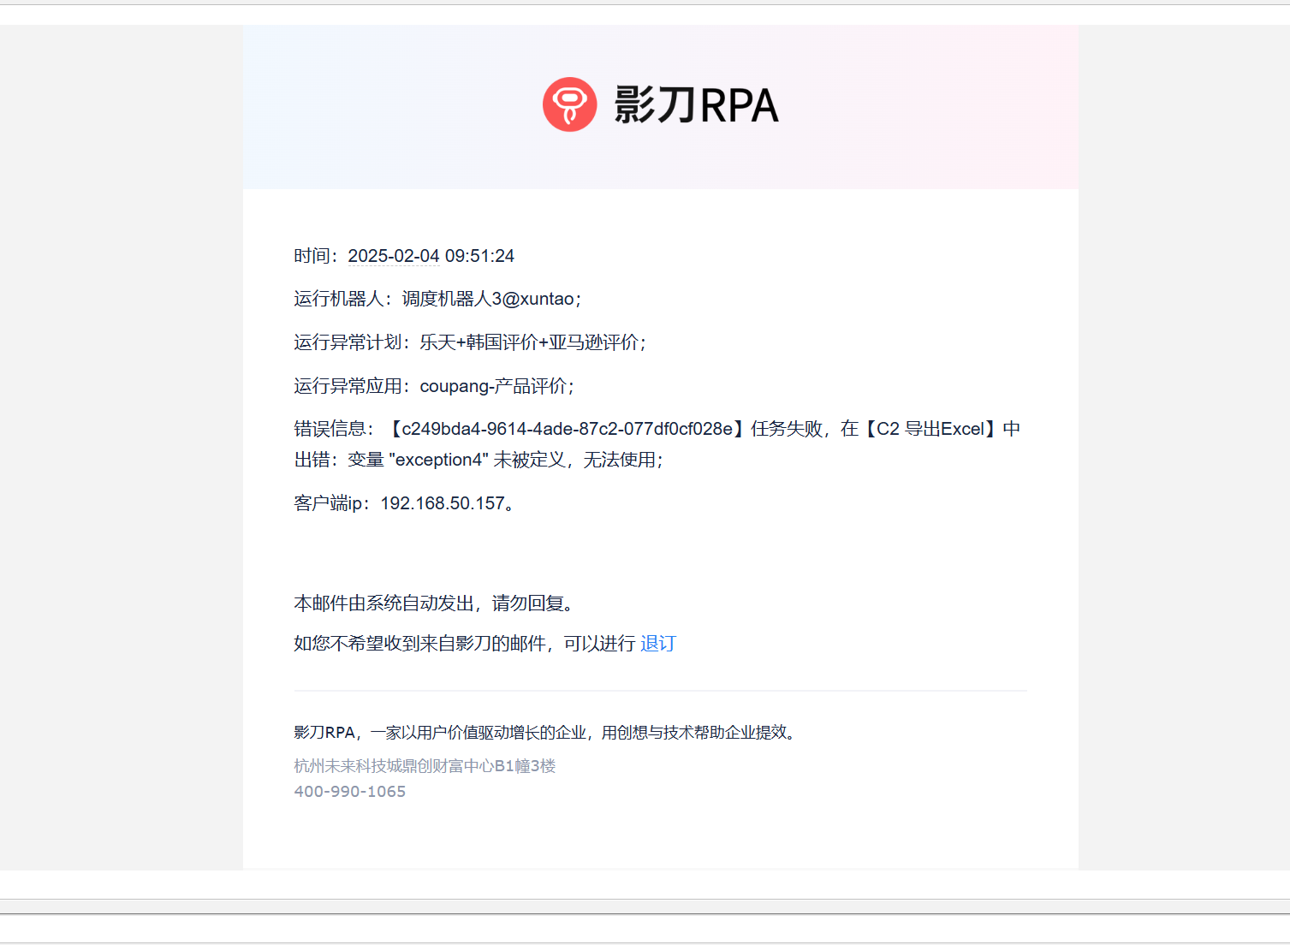Click the underlined date 2025-02-04
Image resolution: width=1290 pixels, height=945 pixels.
click(x=394, y=256)
